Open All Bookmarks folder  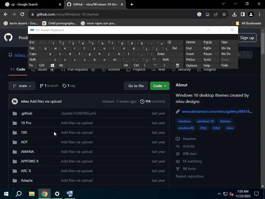[248, 23]
